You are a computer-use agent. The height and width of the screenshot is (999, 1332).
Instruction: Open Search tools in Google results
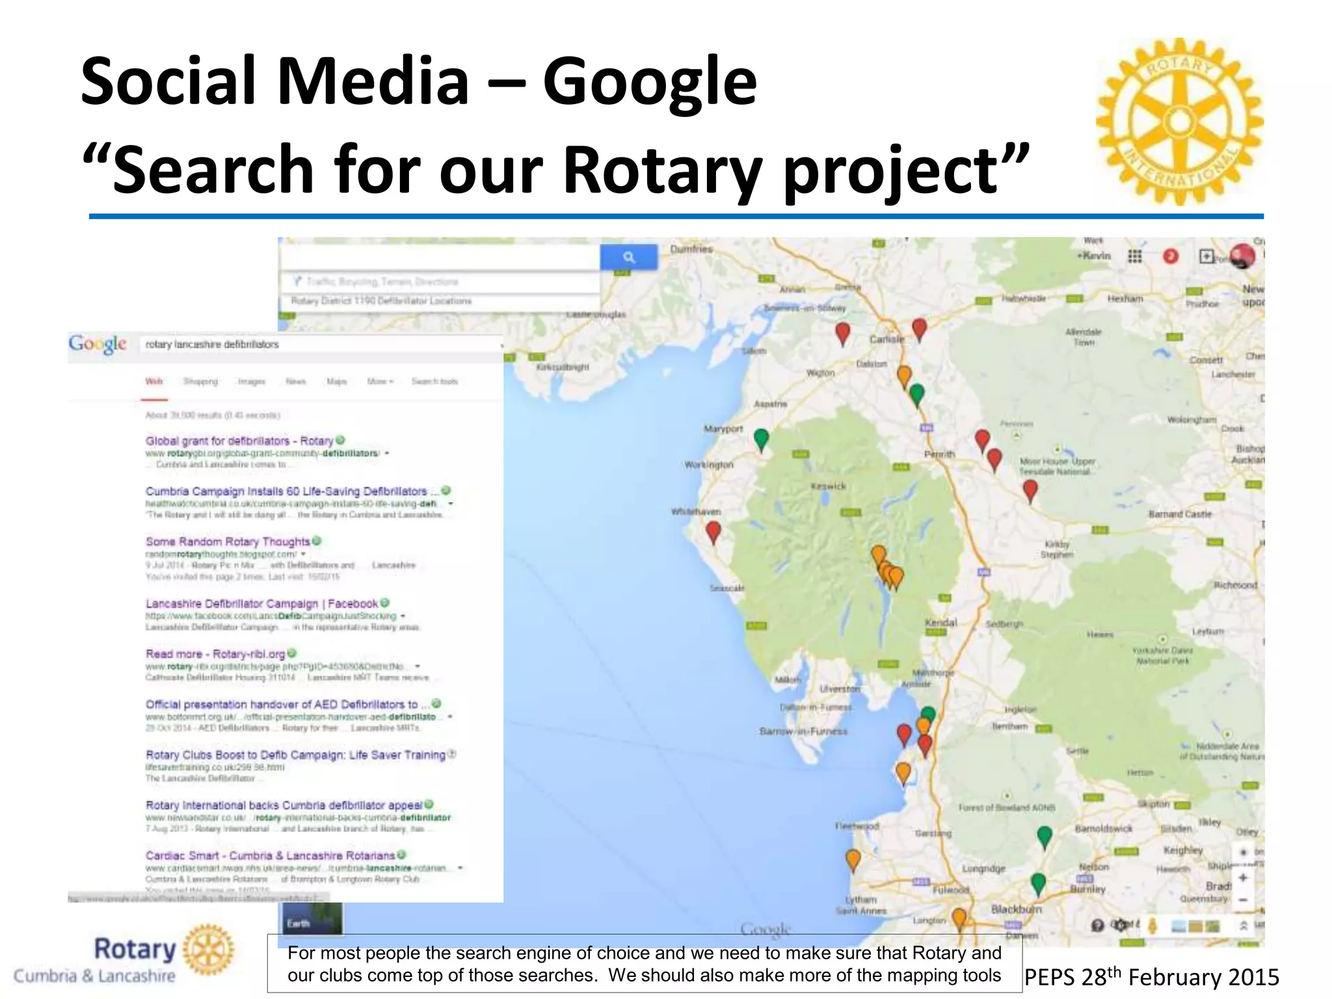(434, 381)
